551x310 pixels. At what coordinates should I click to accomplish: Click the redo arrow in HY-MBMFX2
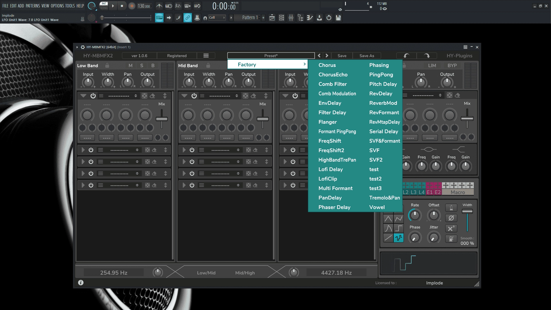427,56
